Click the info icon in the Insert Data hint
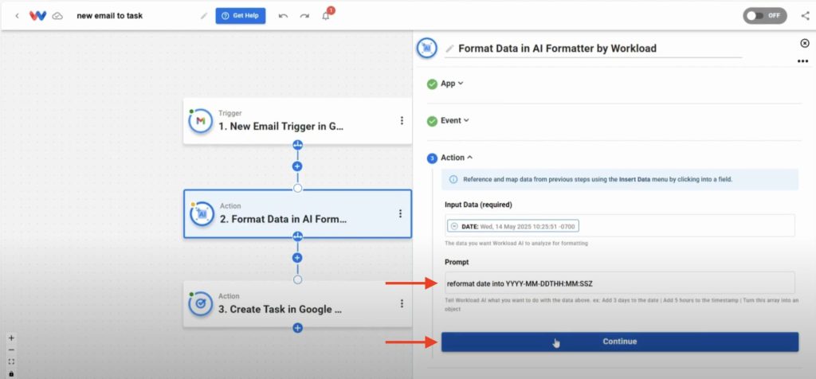The width and height of the screenshot is (816, 379). pos(453,179)
